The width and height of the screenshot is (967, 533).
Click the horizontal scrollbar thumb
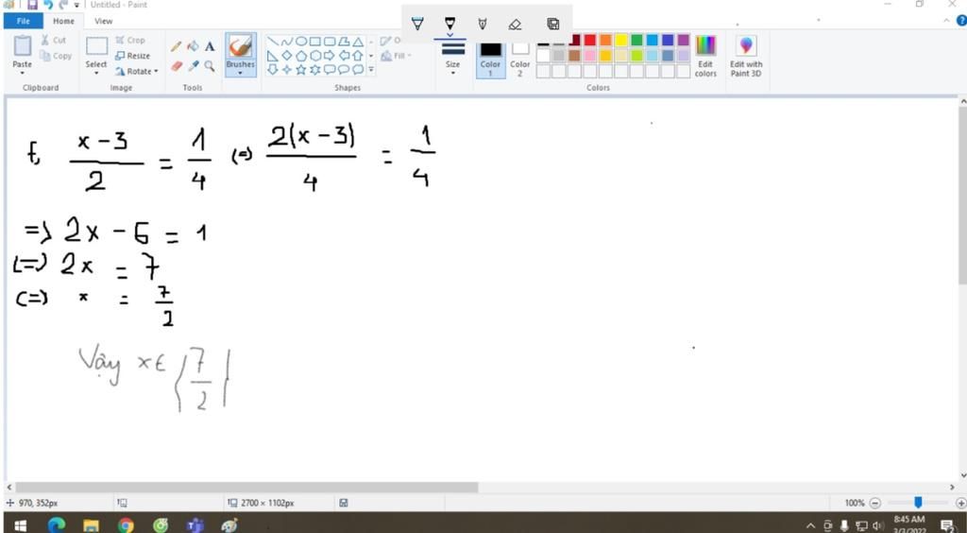pos(246,488)
